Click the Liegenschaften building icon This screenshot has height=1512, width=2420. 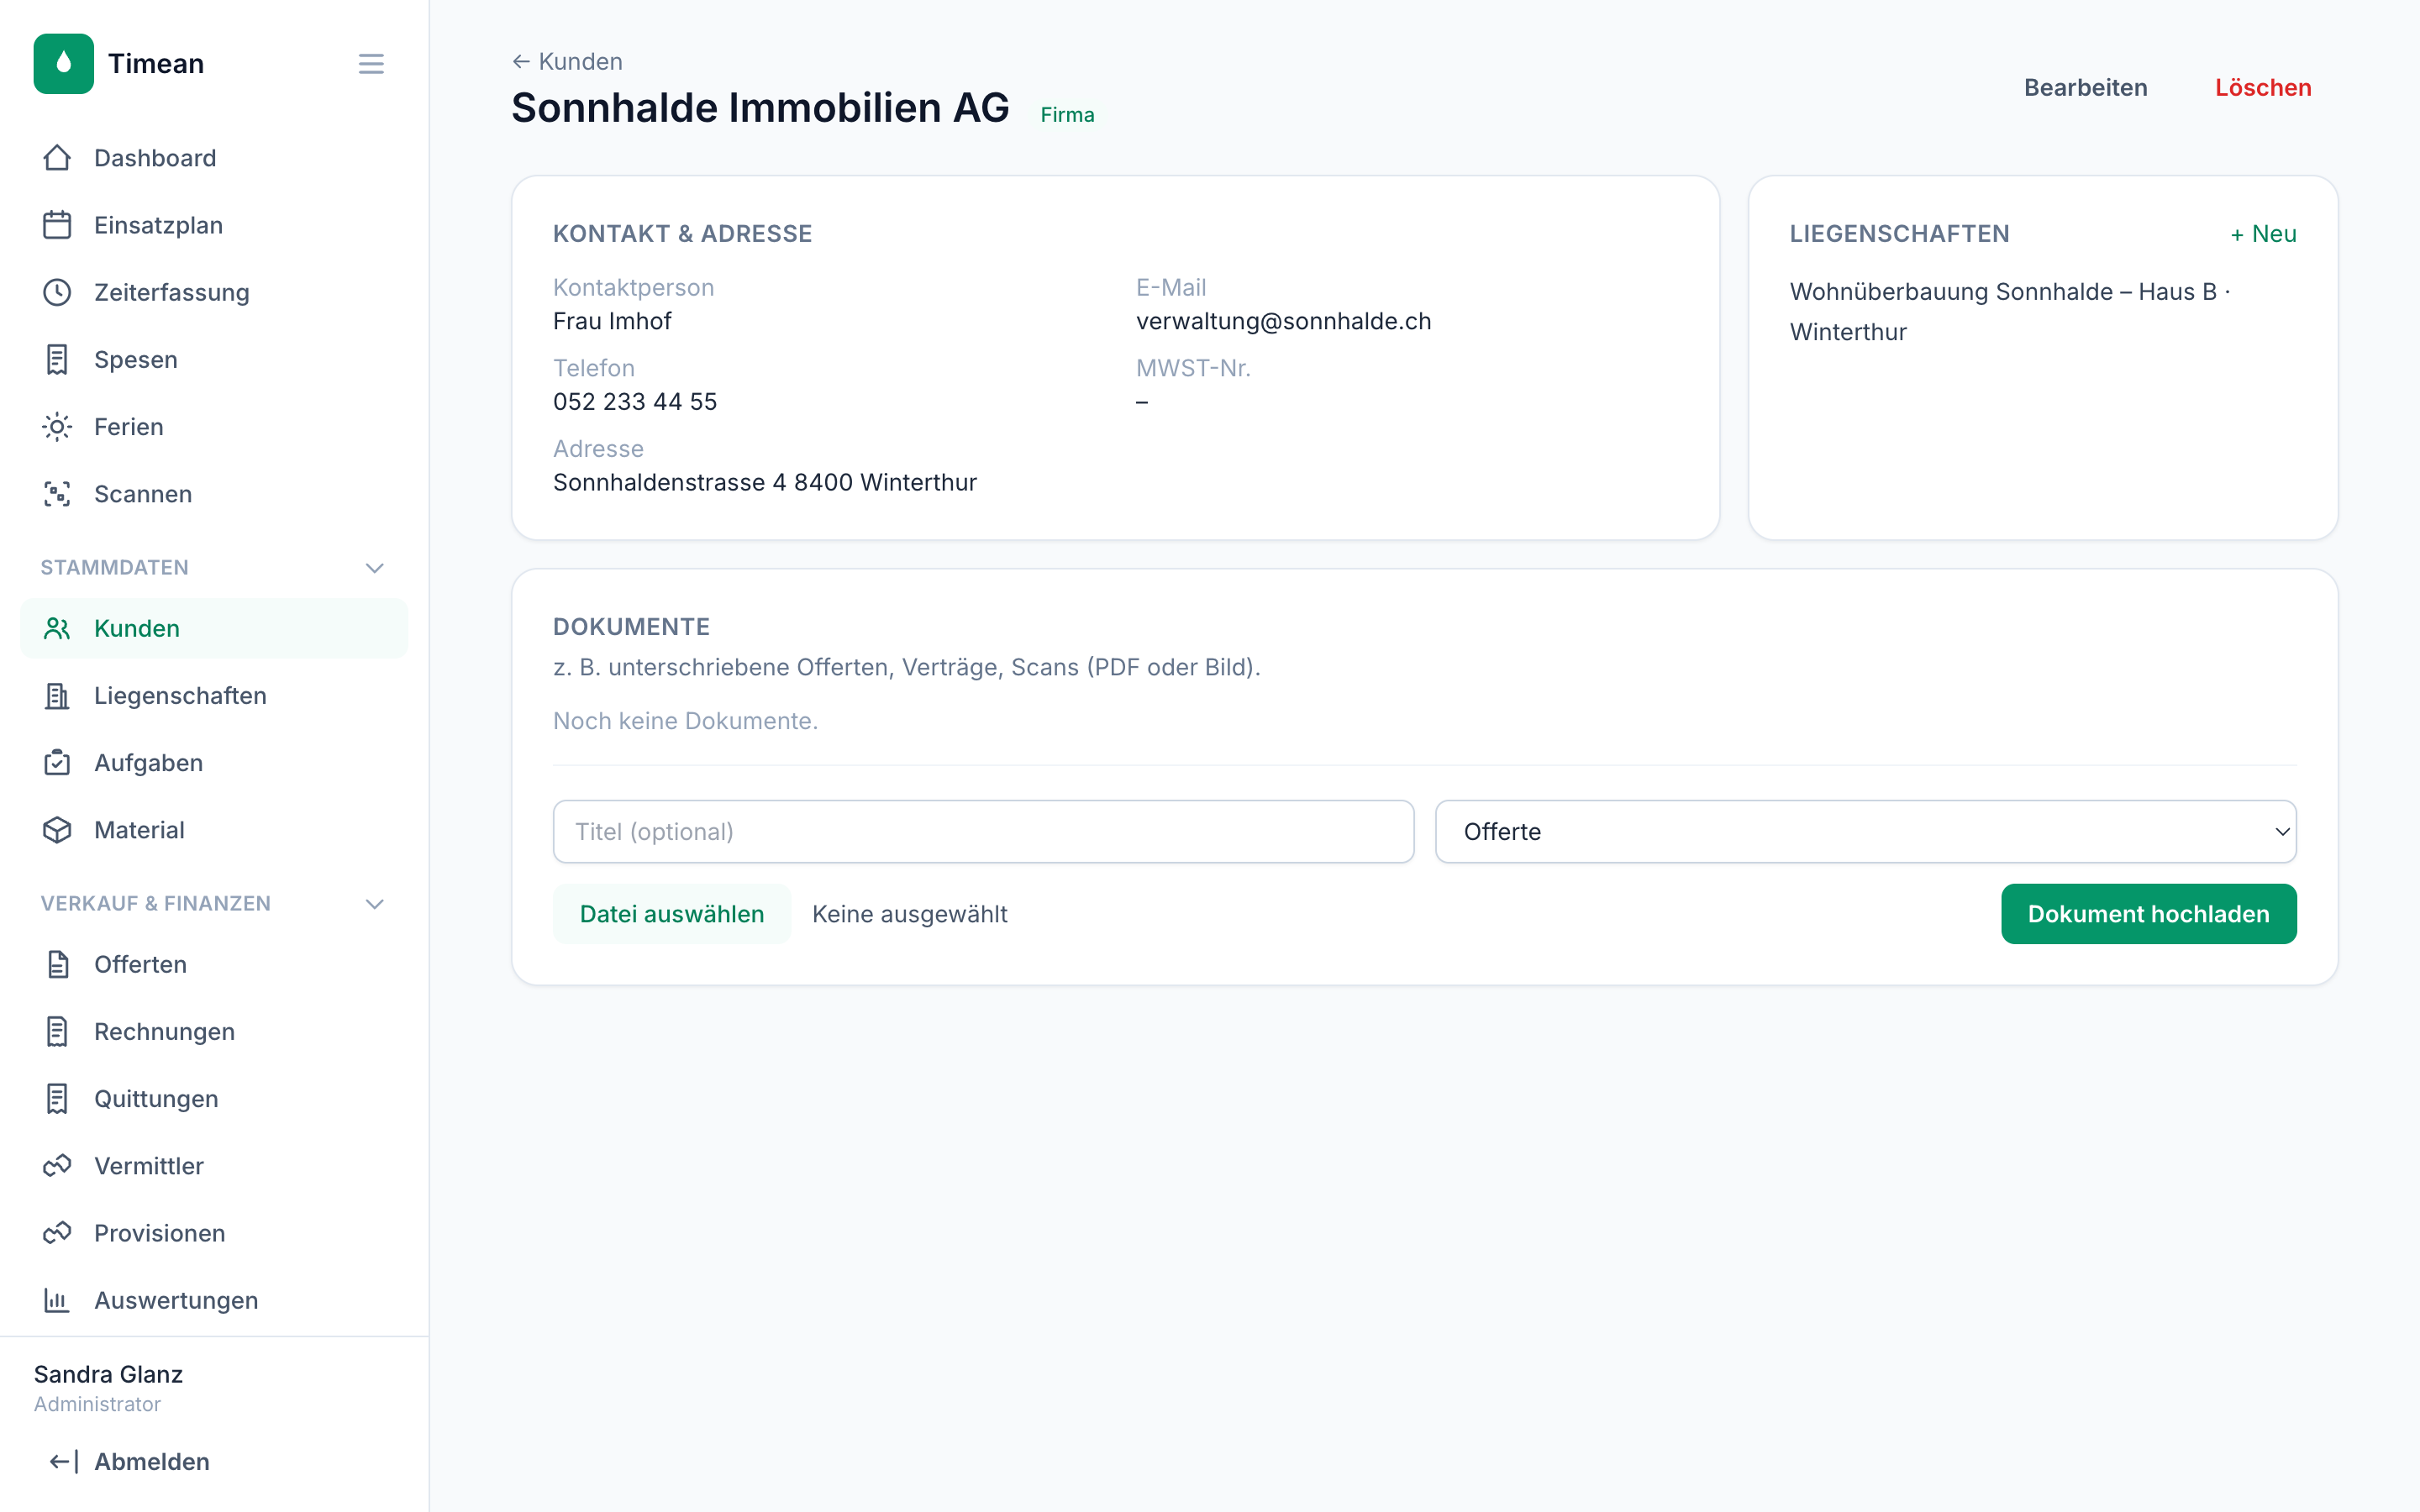[x=57, y=696]
